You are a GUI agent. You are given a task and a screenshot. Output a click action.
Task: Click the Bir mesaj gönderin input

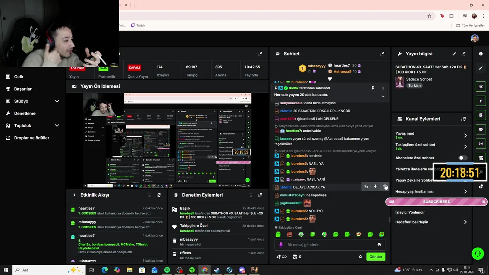point(330,245)
